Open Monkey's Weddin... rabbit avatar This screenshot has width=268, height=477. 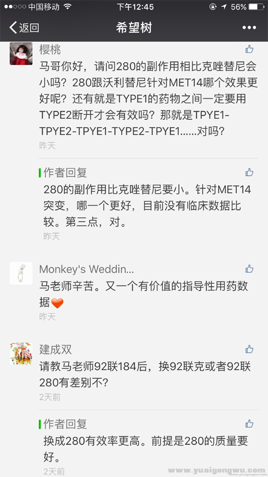click(x=21, y=273)
